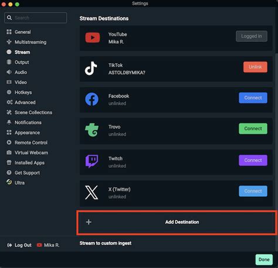The width and height of the screenshot is (278, 268).
Task: Click the Remote Control play icon
Action: (9, 142)
